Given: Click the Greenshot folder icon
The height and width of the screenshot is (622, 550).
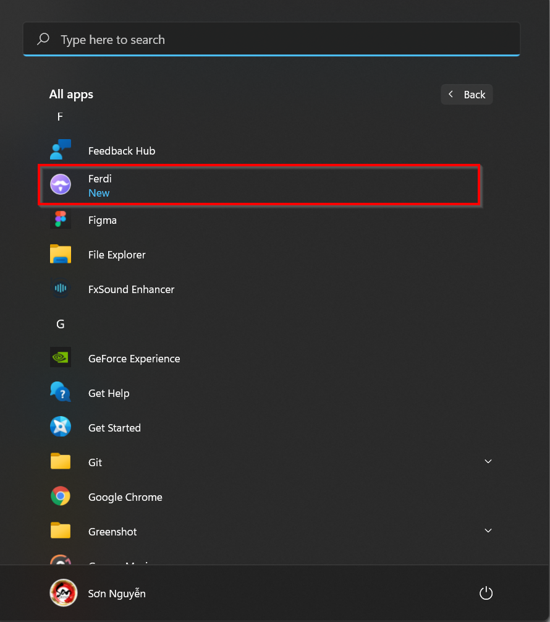Looking at the screenshot, I should click(x=61, y=530).
